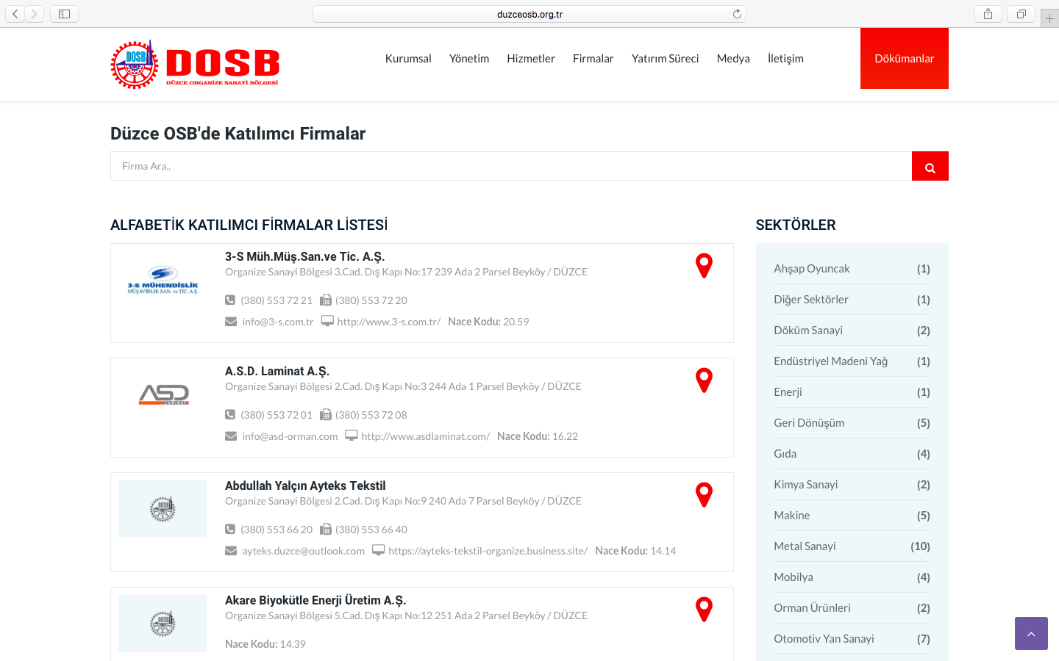The height and width of the screenshot is (661, 1059).
Task: Visit http://www.3-s.com.tr/ link
Action: (389, 322)
